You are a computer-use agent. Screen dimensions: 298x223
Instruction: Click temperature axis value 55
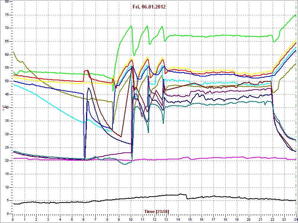coord(7,68)
